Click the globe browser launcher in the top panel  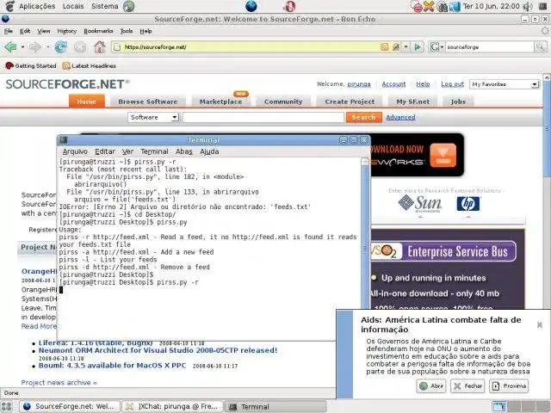coord(251,6)
